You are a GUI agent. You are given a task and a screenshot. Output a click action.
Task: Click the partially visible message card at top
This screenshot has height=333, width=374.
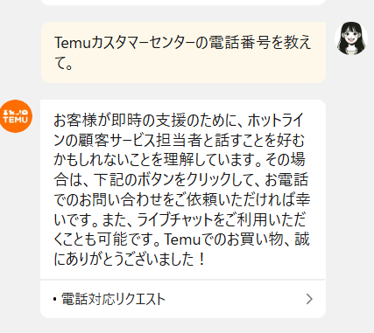(183, 3)
